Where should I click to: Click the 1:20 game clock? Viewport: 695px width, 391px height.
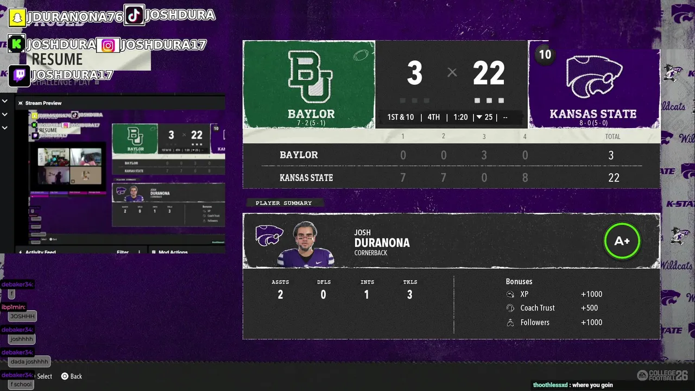[x=460, y=117]
